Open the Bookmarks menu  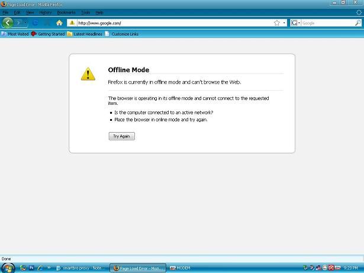click(66, 12)
